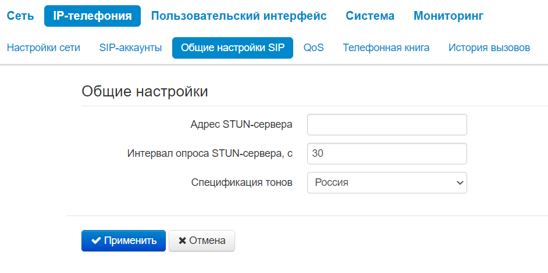View the История вызовов sub-tab

tap(489, 48)
